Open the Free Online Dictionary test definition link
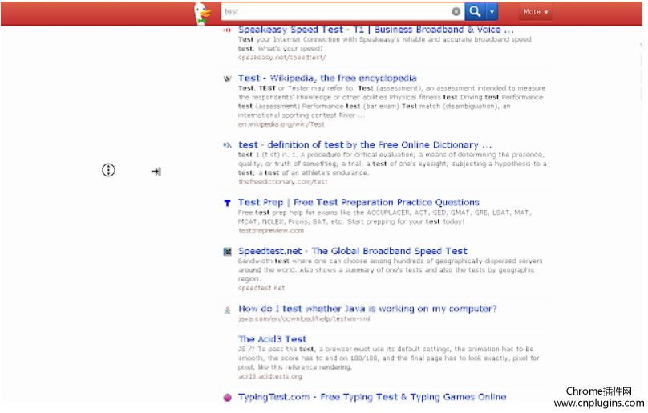648x413 pixels. click(x=365, y=144)
